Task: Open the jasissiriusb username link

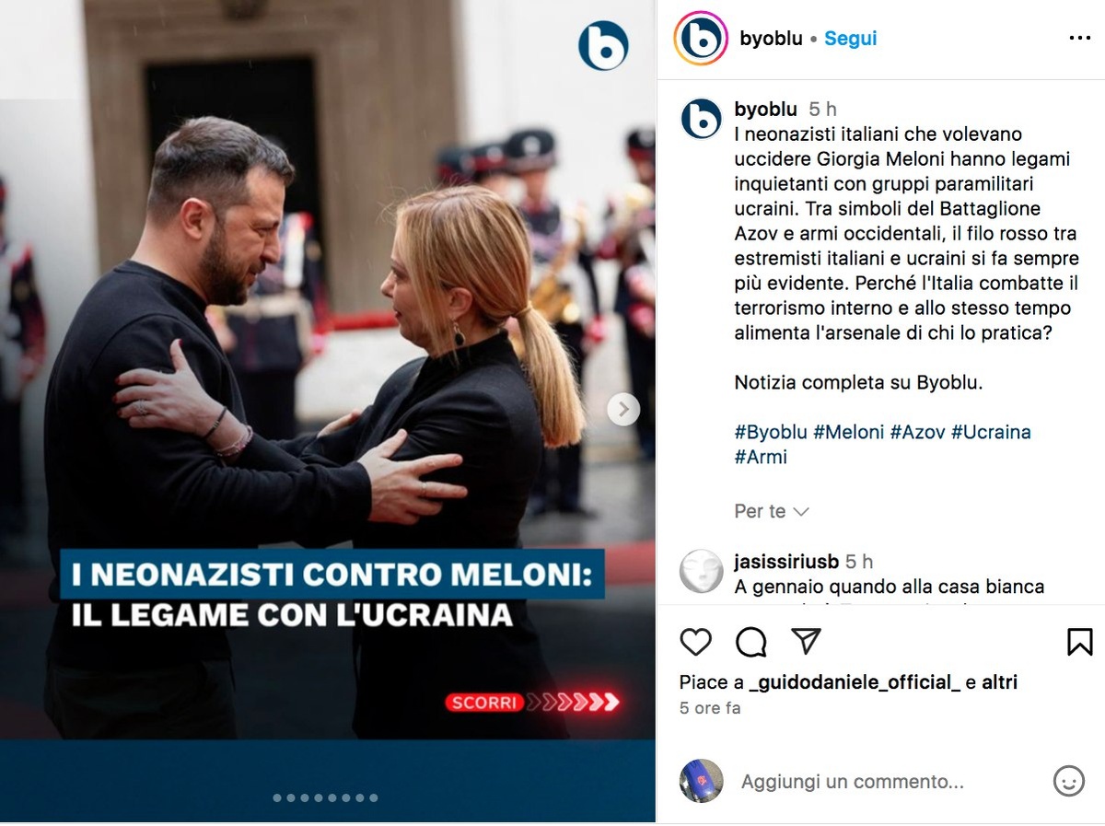Action: click(x=786, y=562)
